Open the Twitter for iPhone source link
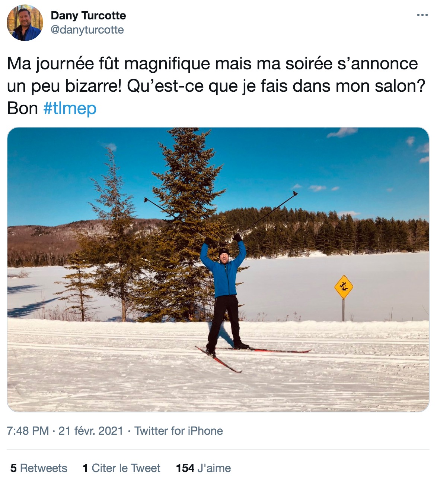This screenshot has height=478, width=437. [179, 431]
